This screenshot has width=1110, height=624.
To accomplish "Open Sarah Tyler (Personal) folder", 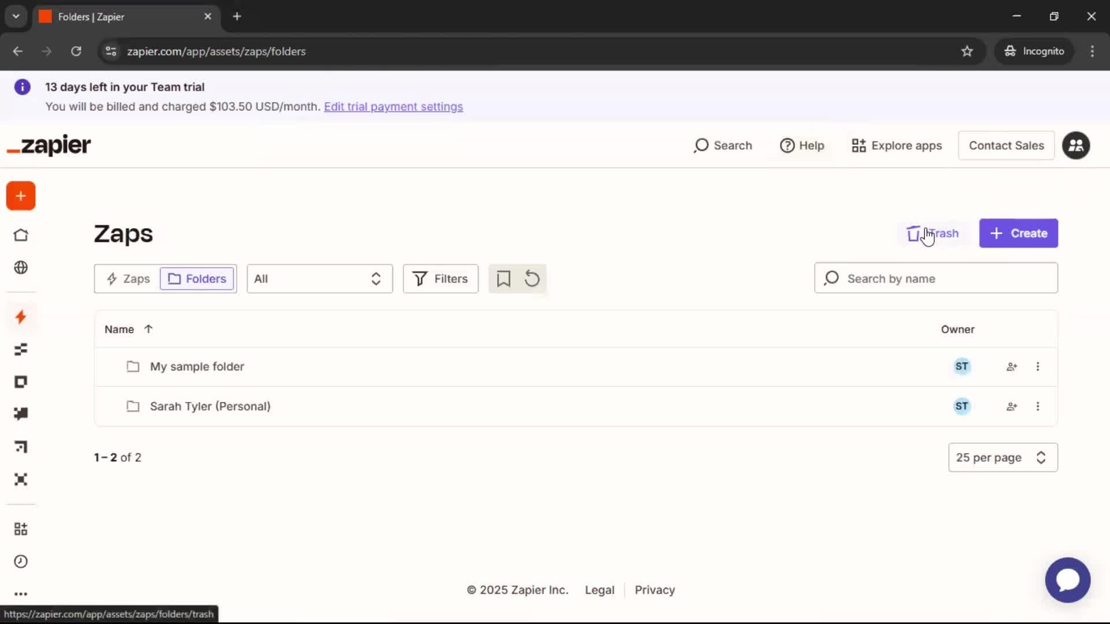I will 210,406.
